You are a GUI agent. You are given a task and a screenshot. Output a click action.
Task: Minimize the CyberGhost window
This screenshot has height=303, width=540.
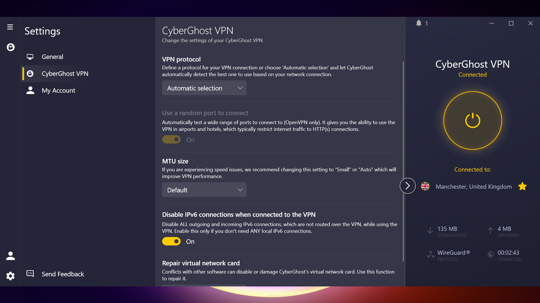point(492,23)
